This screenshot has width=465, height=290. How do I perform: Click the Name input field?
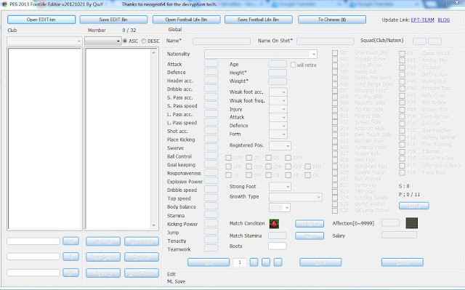(x=222, y=41)
